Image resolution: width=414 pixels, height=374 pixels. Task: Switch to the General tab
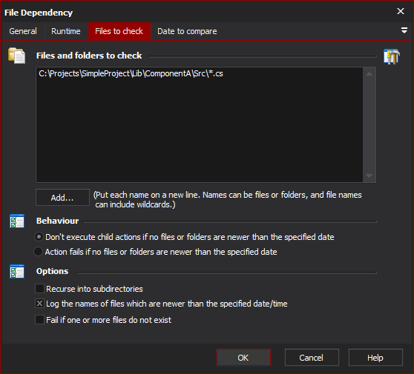click(23, 31)
